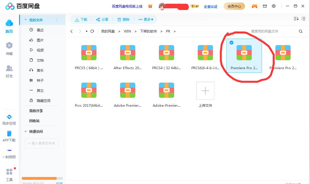Click the gift box icon

(150, 6)
